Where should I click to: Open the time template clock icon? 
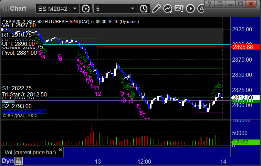(144, 9)
